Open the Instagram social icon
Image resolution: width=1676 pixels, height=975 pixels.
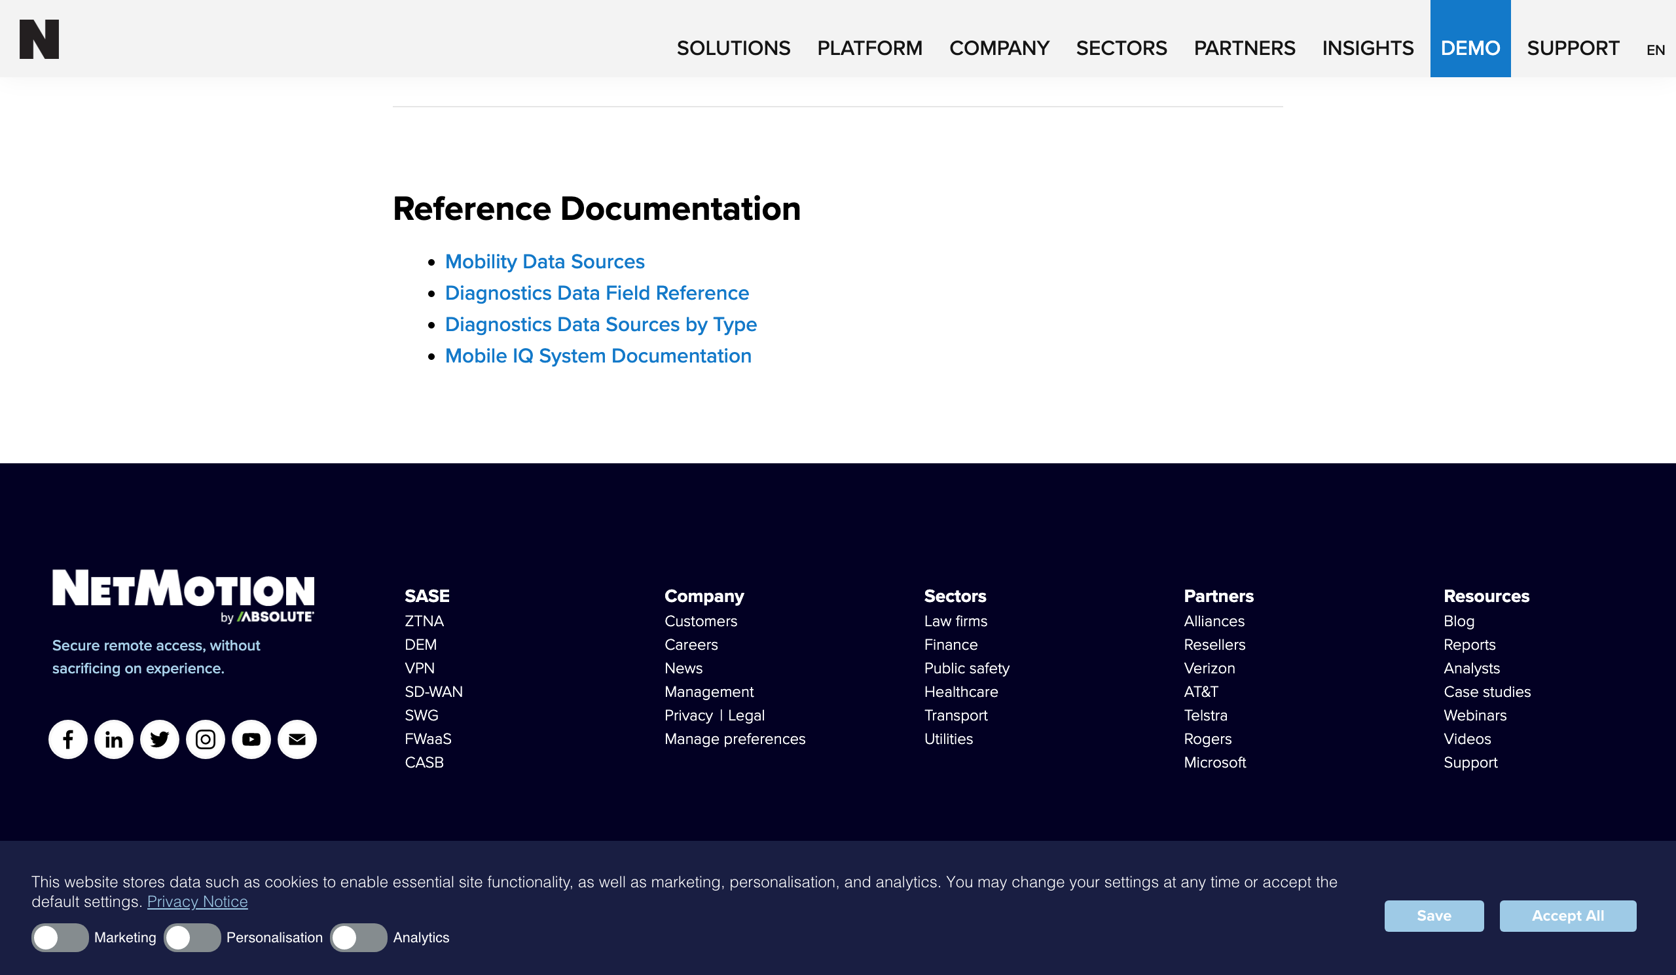(x=206, y=739)
